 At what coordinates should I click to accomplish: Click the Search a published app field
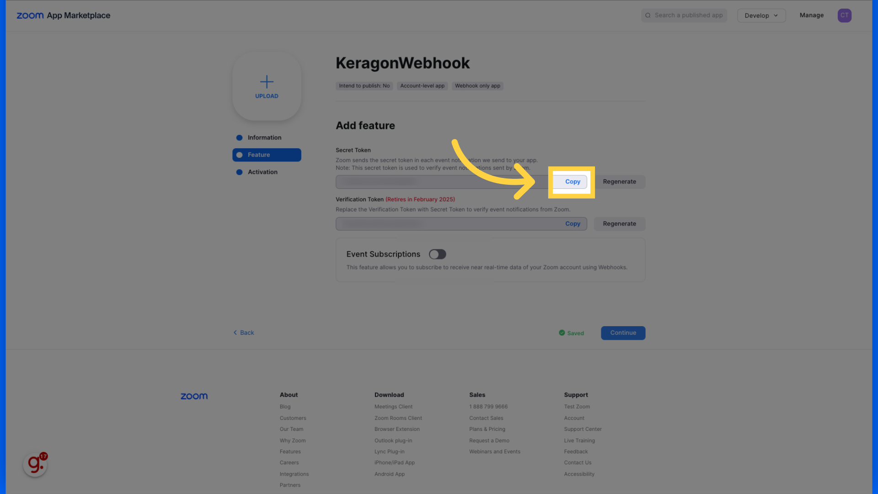(x=684, y=16)
